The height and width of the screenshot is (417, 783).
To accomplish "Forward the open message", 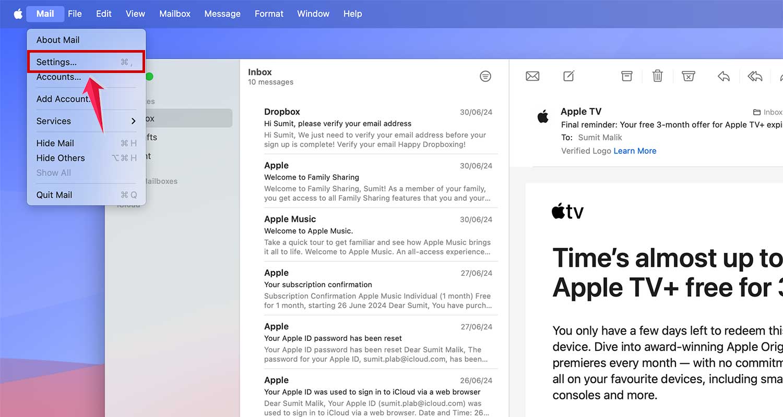I will [x=780, y=76].
